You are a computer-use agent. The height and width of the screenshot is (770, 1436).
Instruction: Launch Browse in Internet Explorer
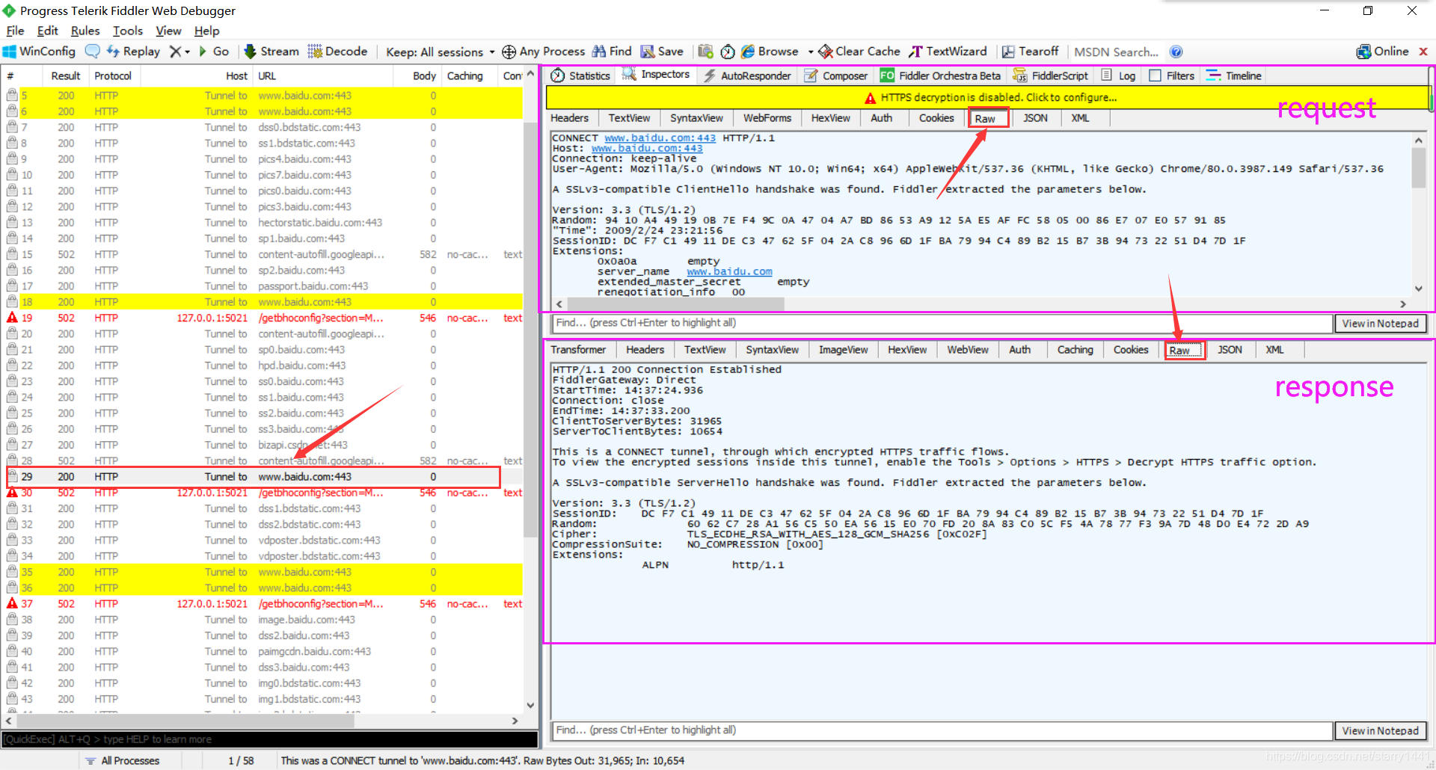(x=770, y=52)
